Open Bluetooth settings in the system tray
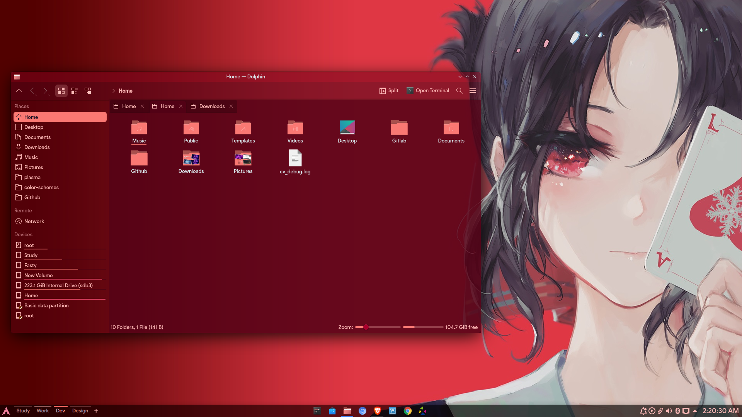Viewport: 742px width, 417px height. (677, 411)
